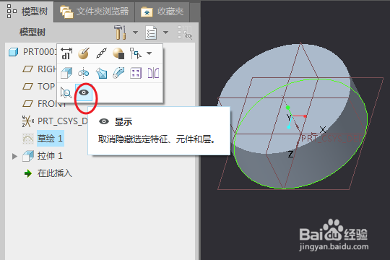Toggle the hidden-items tree display icon

coord(185,32)
